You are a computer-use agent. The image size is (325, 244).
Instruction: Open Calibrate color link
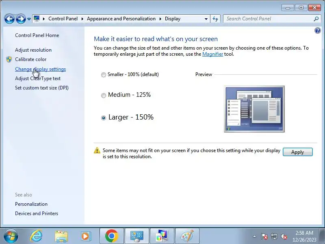coord(31,59)
